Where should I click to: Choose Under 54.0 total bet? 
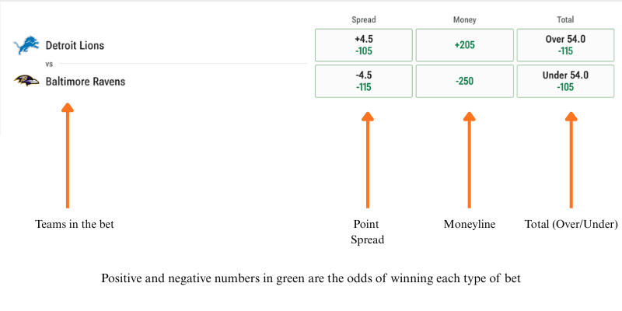click(x=565, y=81)
